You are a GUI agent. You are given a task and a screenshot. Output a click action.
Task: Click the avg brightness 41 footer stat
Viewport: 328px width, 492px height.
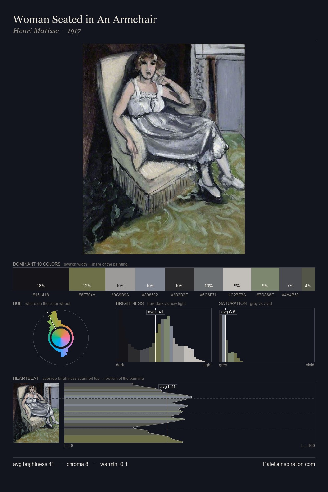(x=34, y=464)
